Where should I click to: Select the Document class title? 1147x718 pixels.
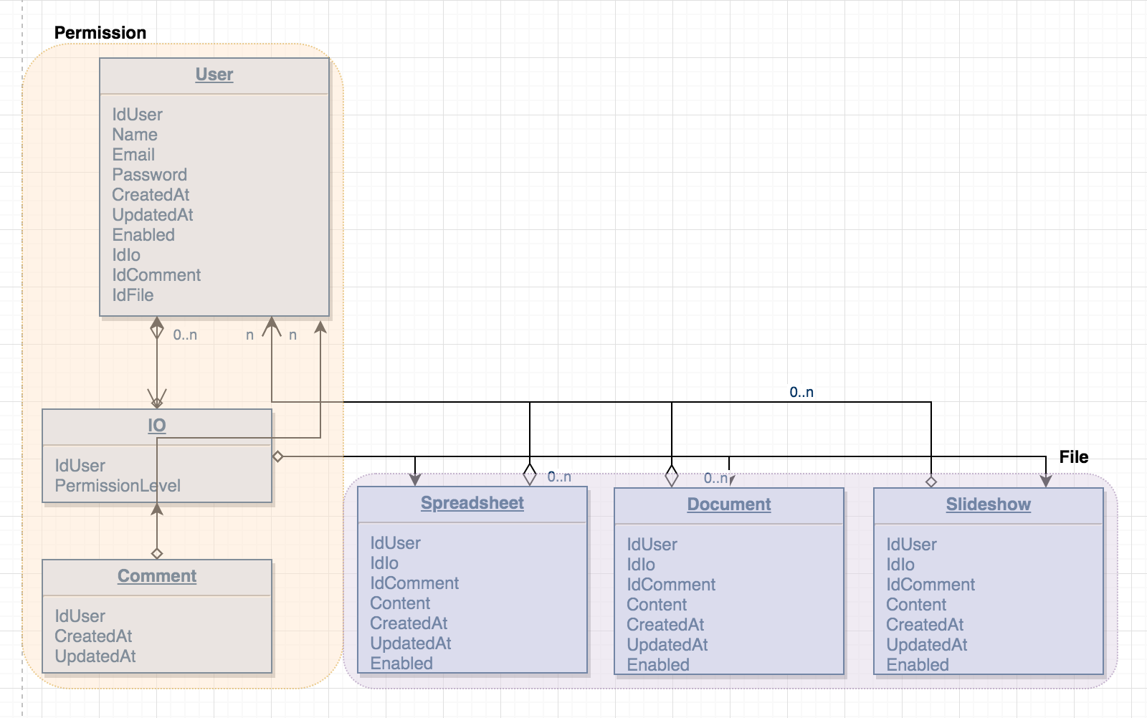728,504
